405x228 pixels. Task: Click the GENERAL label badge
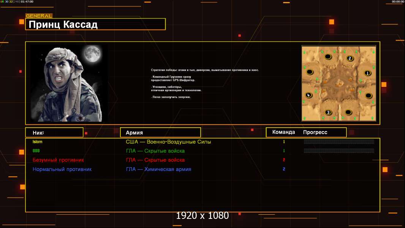point(39,16)
